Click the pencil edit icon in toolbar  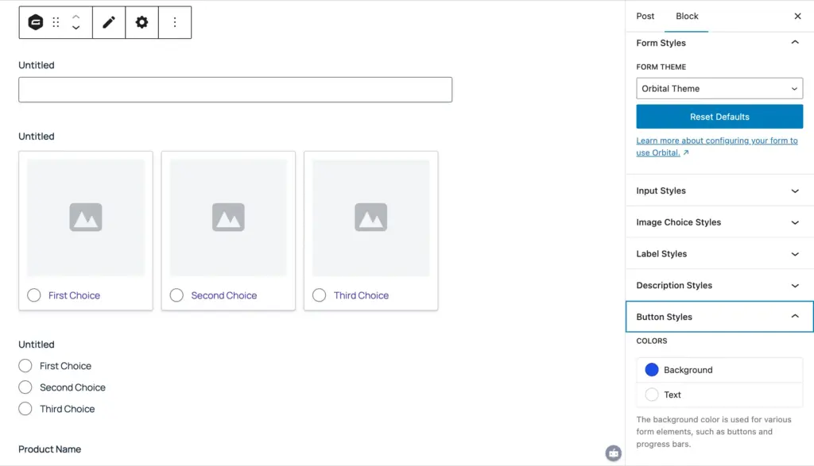[109, 22]
